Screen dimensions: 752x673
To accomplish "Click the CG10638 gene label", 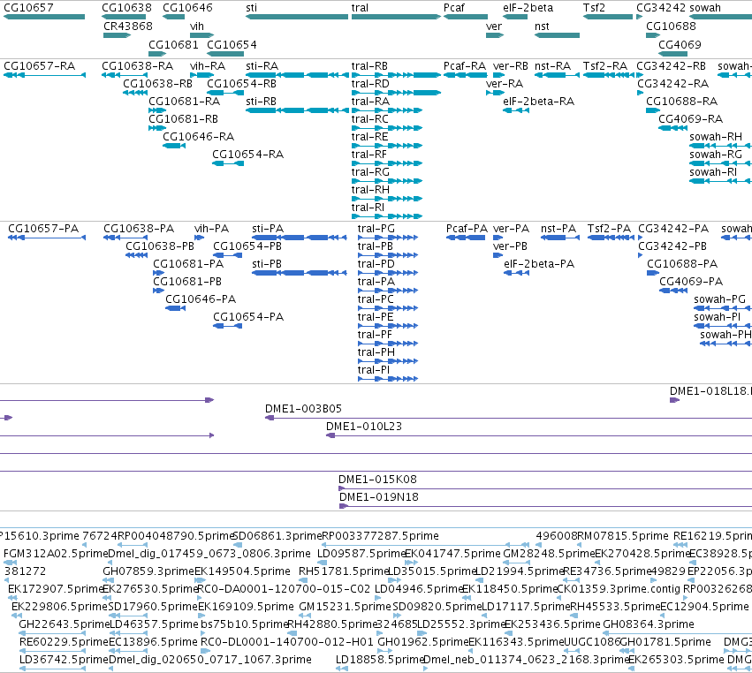I will [x=126, y=8].
